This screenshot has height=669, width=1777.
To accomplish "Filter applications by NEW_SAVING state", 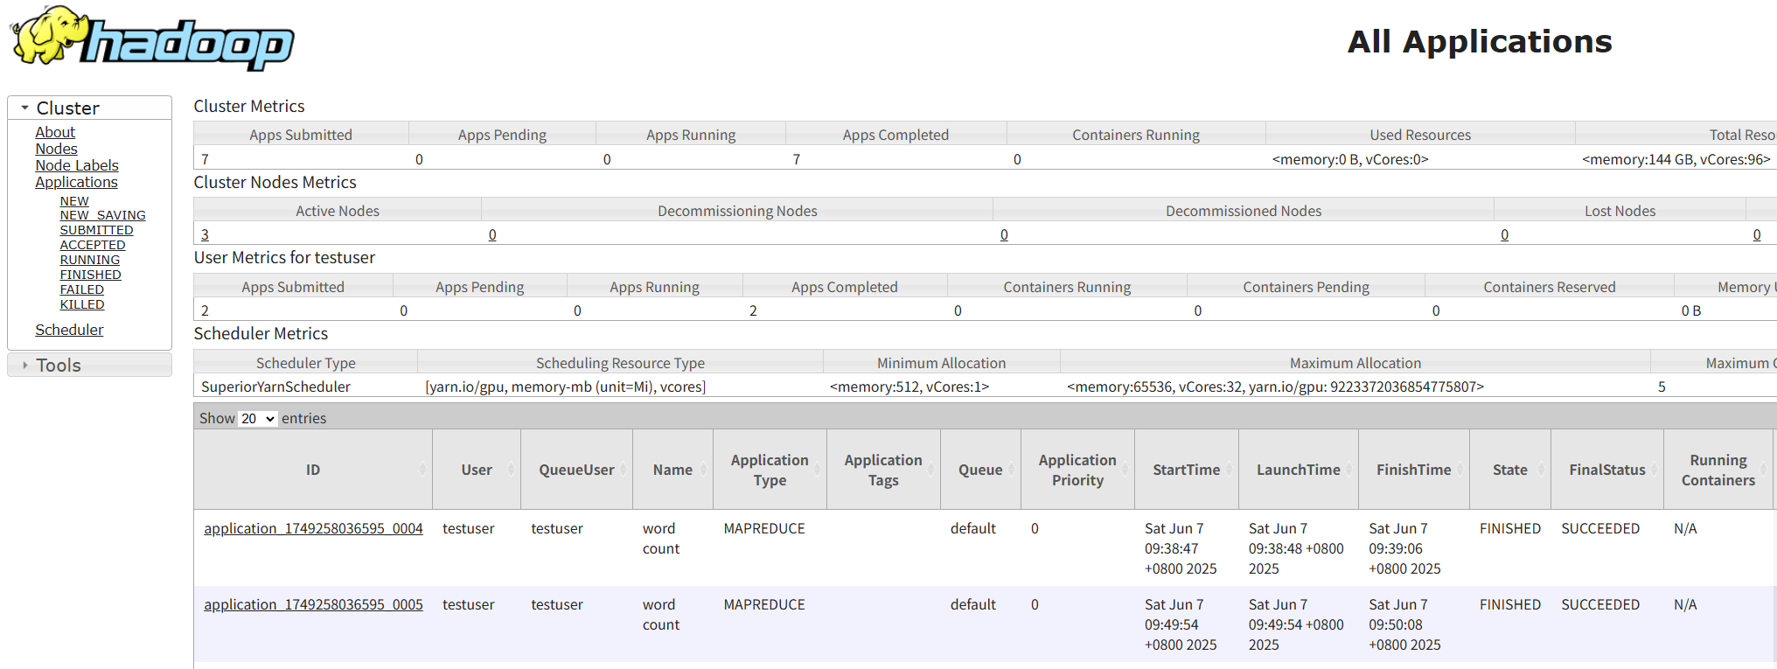I will click(102, 215).
